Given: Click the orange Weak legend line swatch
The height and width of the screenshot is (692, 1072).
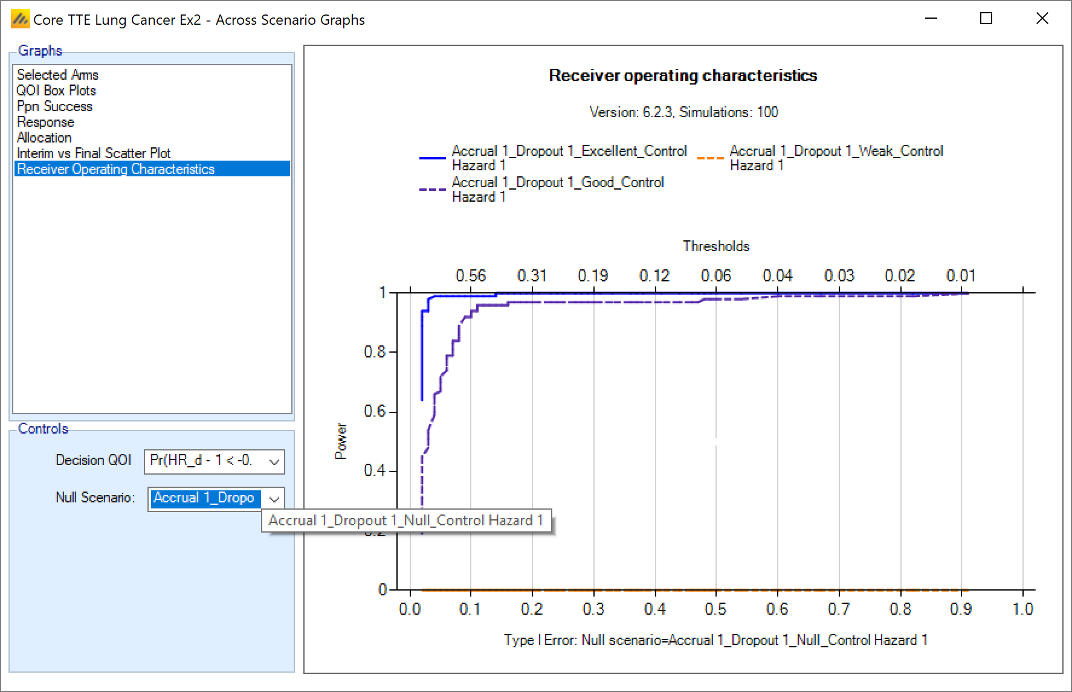Looking at the screenshot, I should (710, 158).
